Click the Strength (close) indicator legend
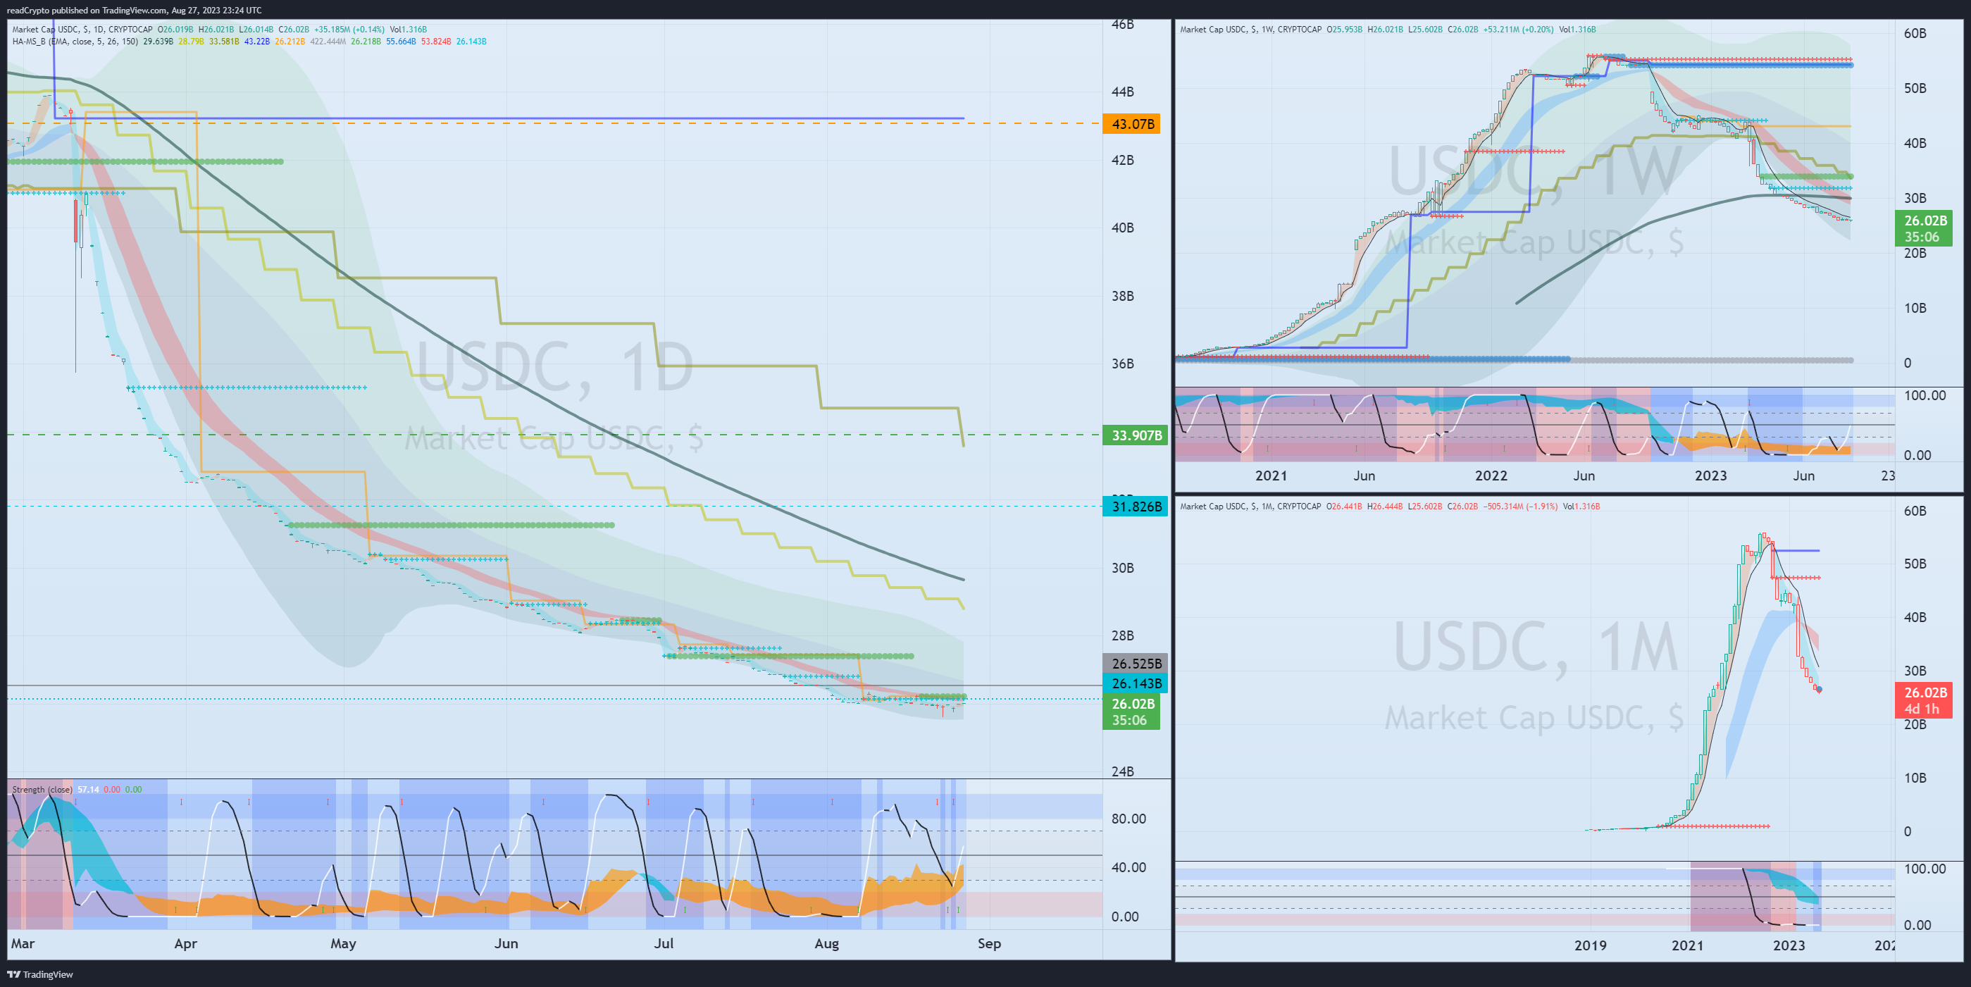Viewport: 1971px width, 987px height. click(x=42, y=790)
